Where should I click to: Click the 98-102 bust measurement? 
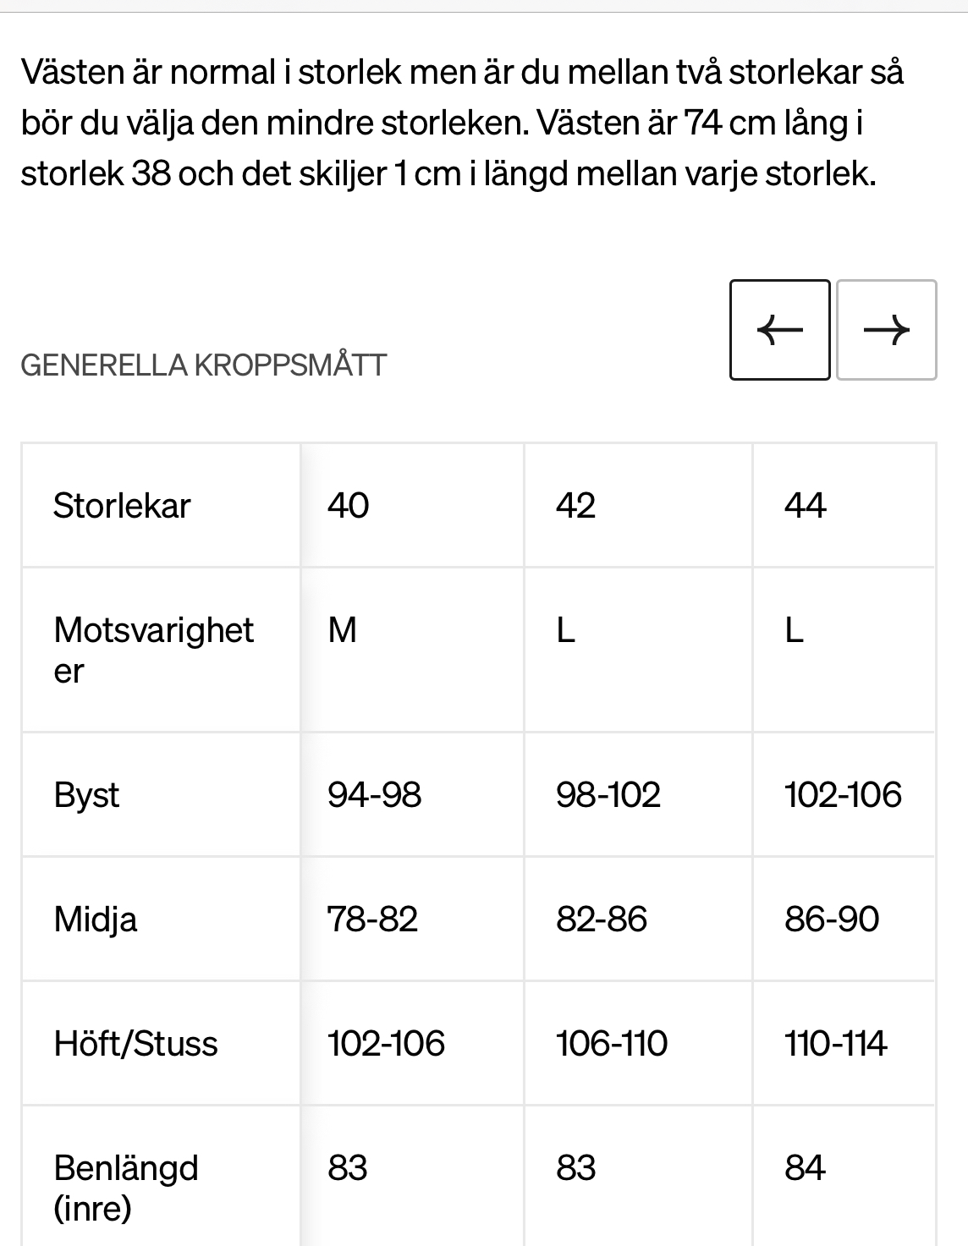608,795
